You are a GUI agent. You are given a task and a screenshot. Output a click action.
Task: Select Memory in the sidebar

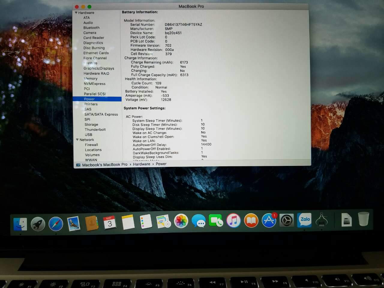(x=91, y=79)
